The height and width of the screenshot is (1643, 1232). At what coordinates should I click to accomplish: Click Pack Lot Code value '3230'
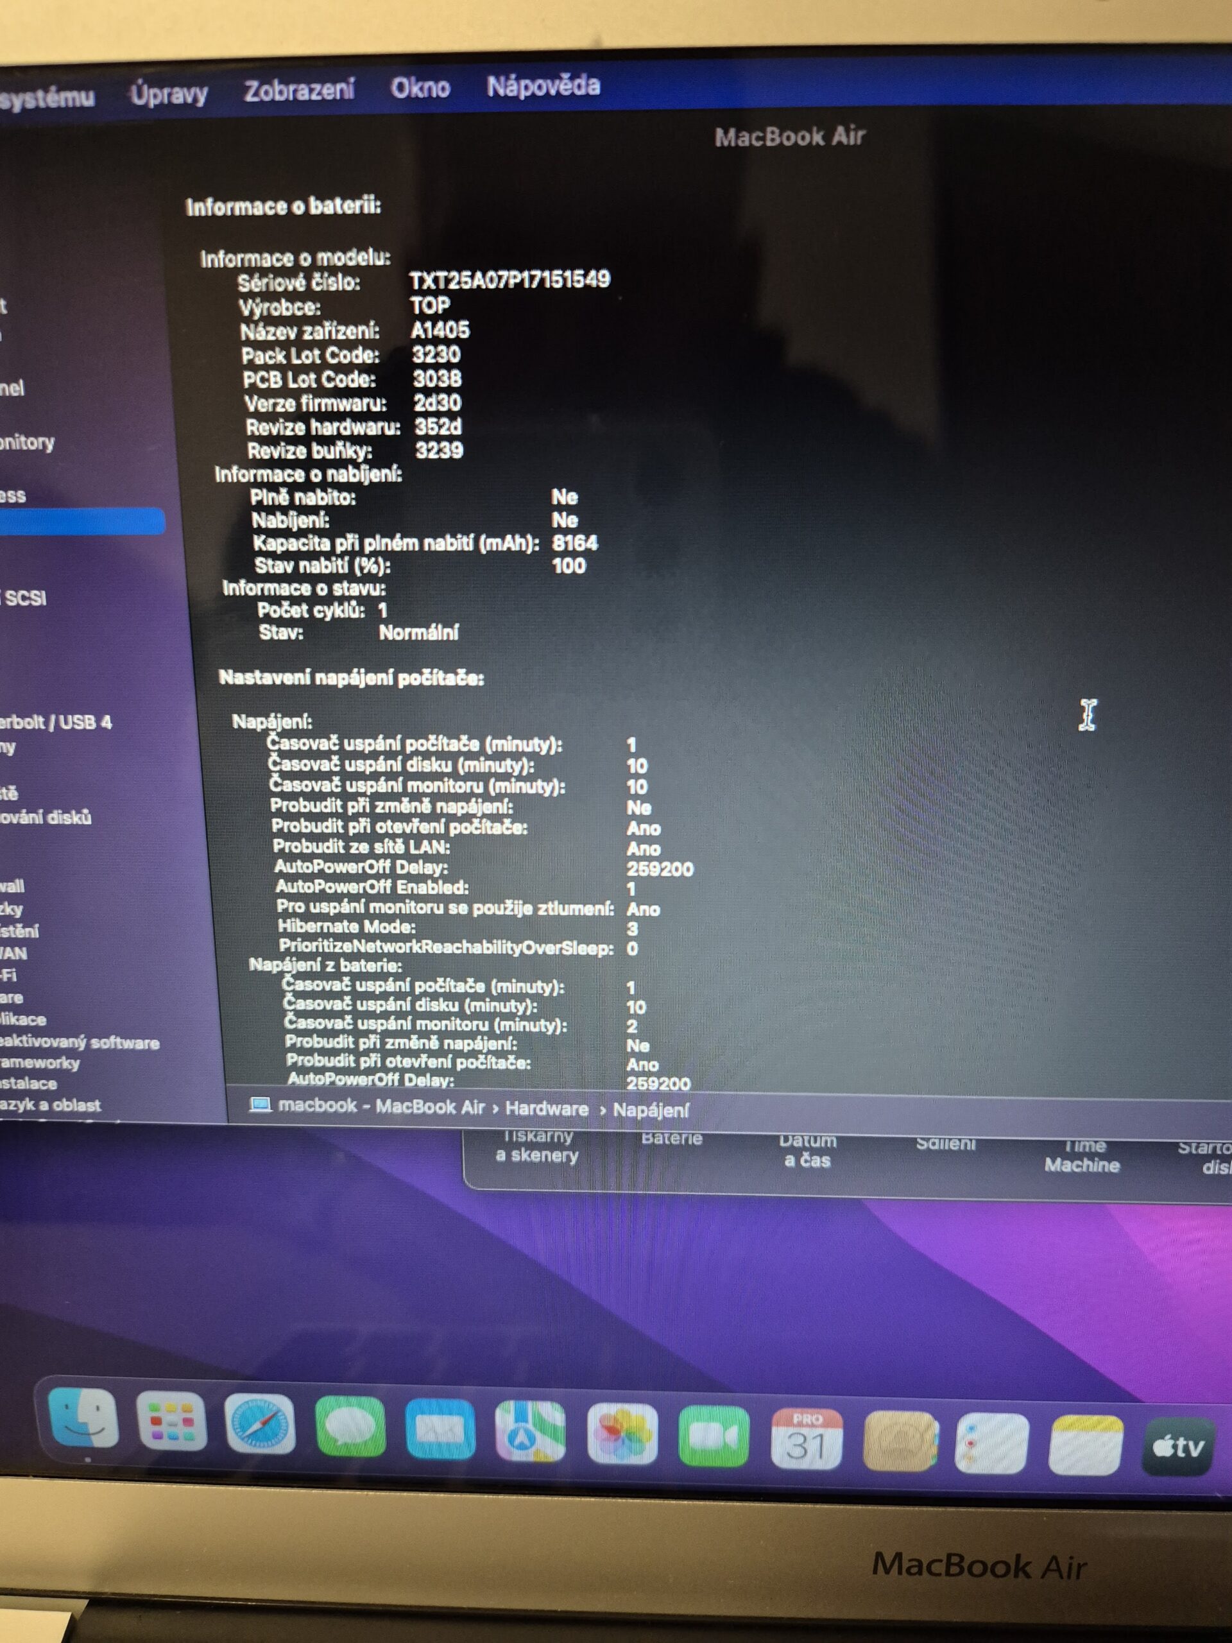[437, 354]
